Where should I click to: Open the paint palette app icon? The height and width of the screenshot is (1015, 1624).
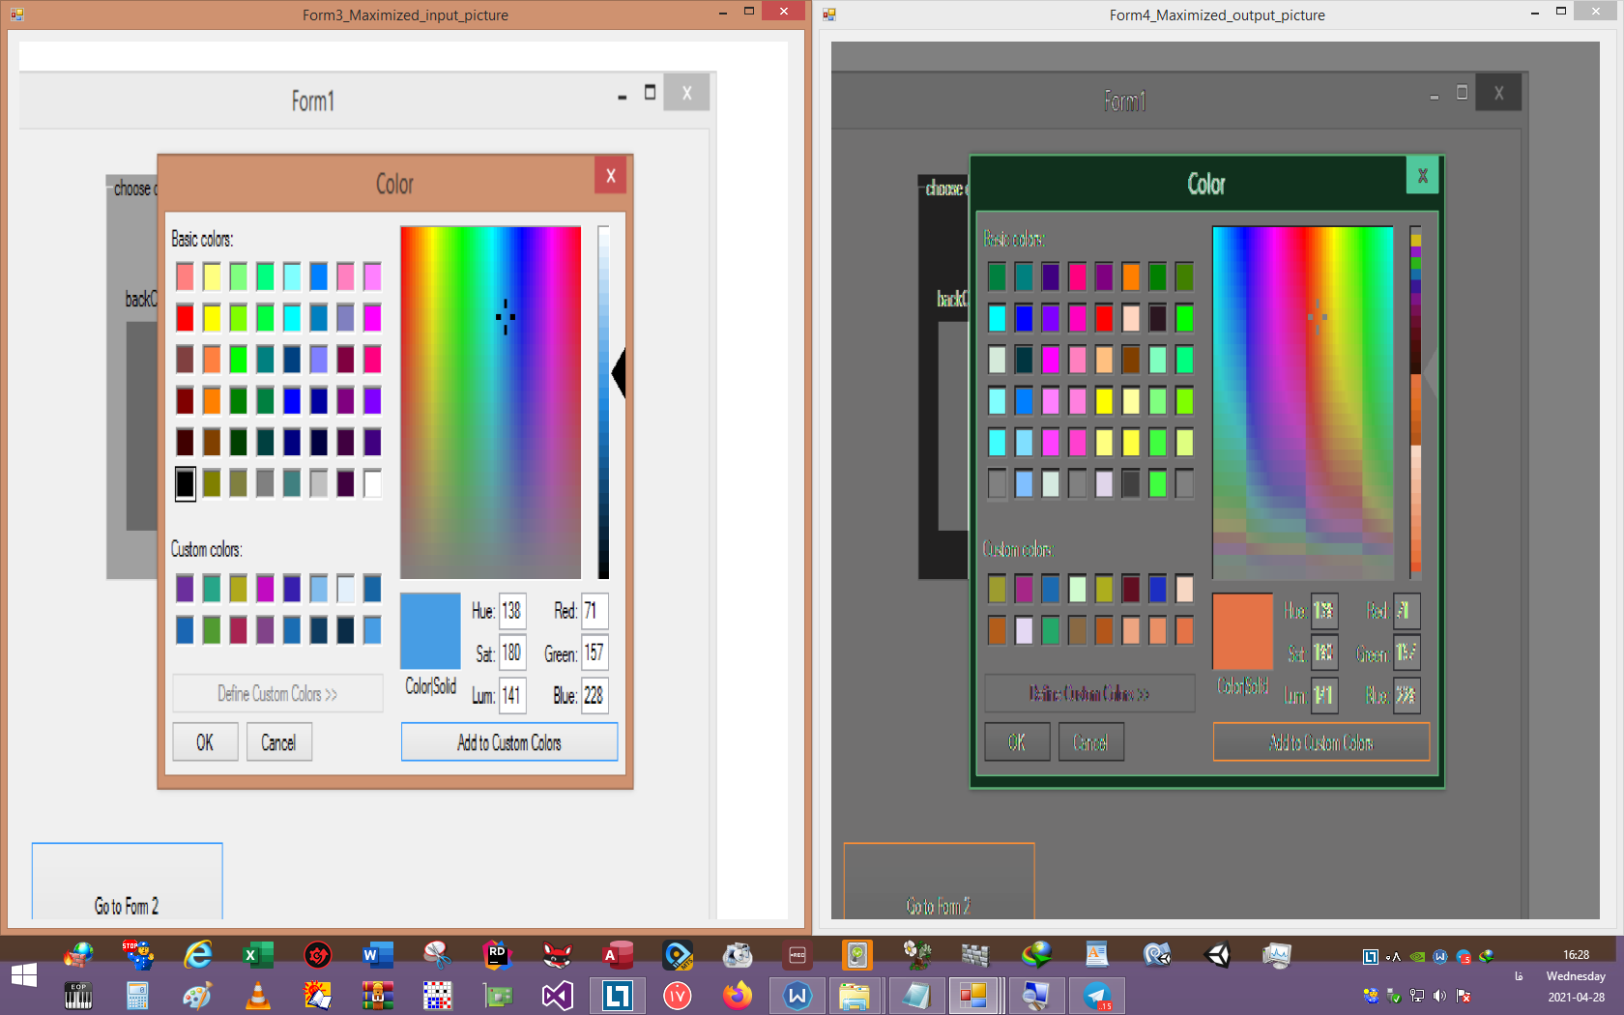(x=198, y=996)
